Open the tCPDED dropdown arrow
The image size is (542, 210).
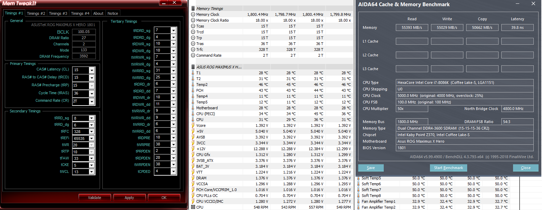(x=173, y=172)
